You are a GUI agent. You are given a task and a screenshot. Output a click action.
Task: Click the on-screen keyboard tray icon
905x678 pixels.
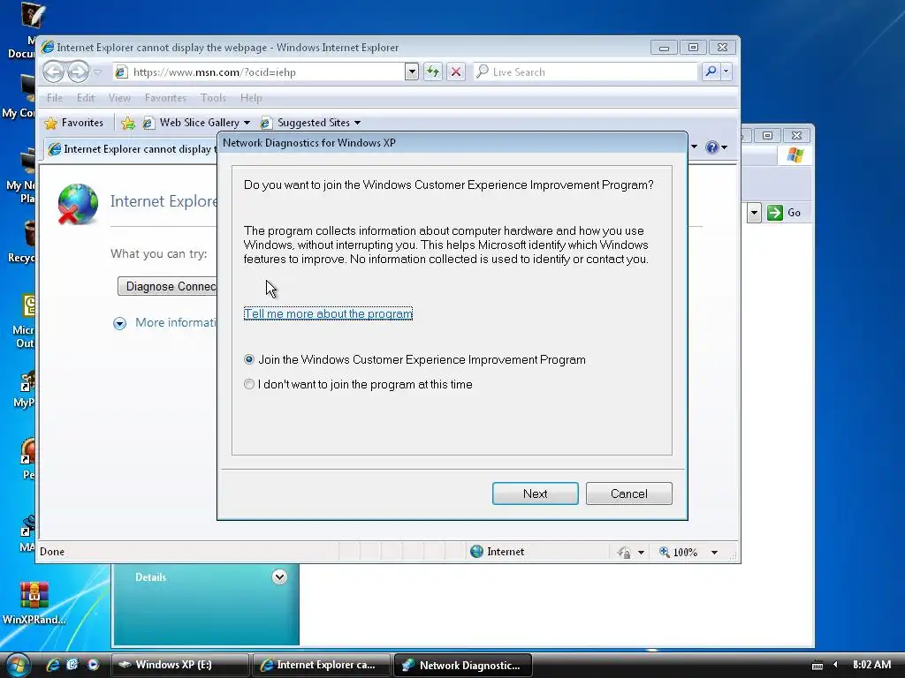[818, 666]
